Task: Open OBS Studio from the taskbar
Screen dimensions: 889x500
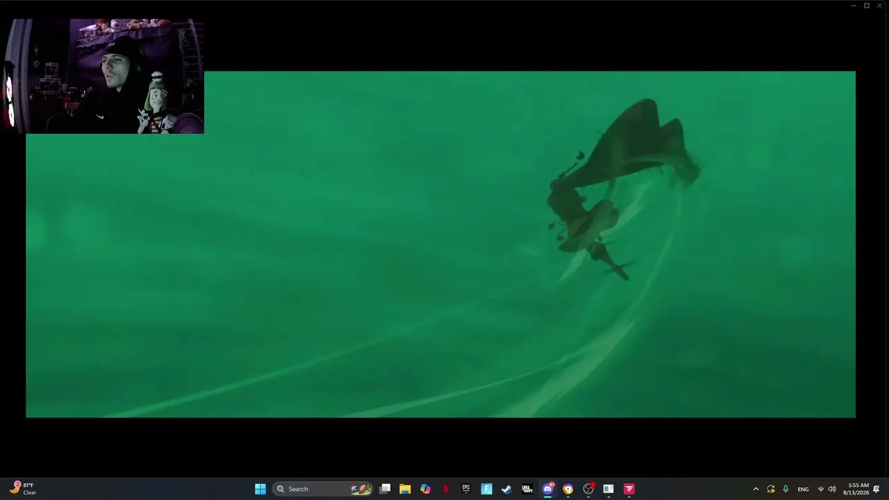Action: coord(588,489)
